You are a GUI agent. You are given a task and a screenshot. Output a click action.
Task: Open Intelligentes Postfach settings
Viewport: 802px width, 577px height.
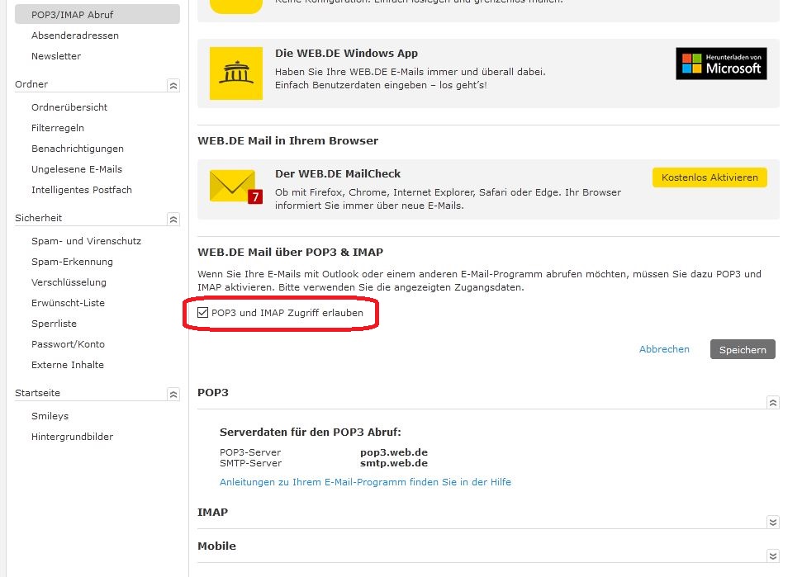tap(81, 190)
